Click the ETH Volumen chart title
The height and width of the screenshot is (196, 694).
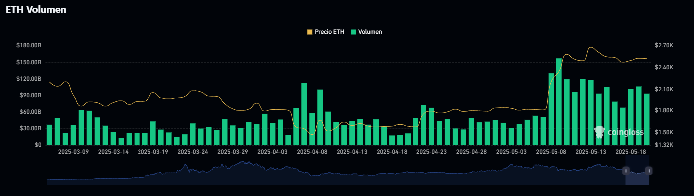click(36, 9)
